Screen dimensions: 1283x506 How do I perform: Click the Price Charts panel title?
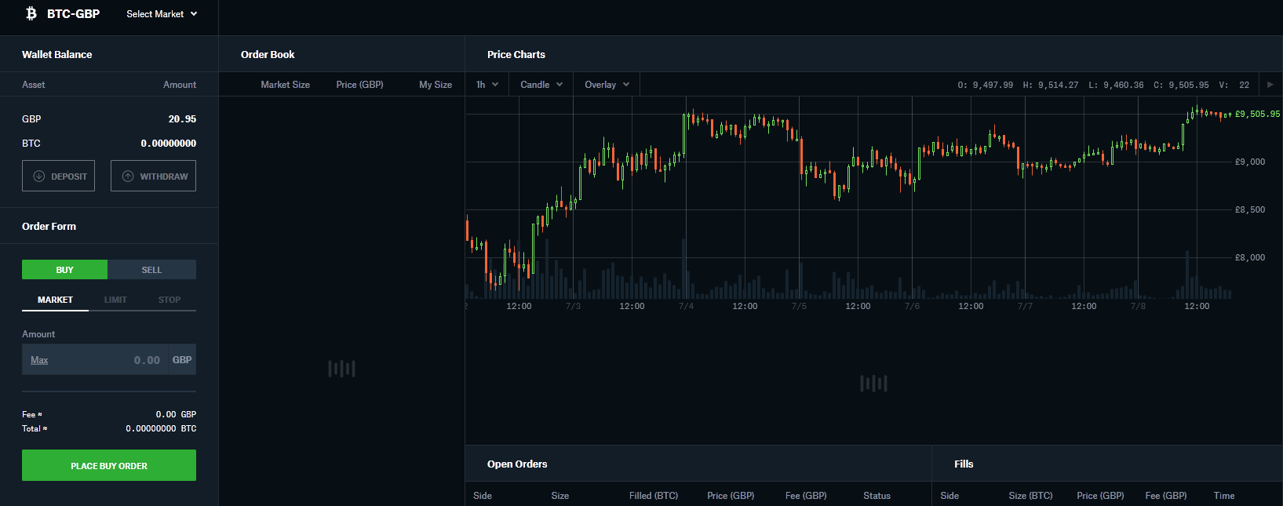pyautogui.click(x=516, y=55)
